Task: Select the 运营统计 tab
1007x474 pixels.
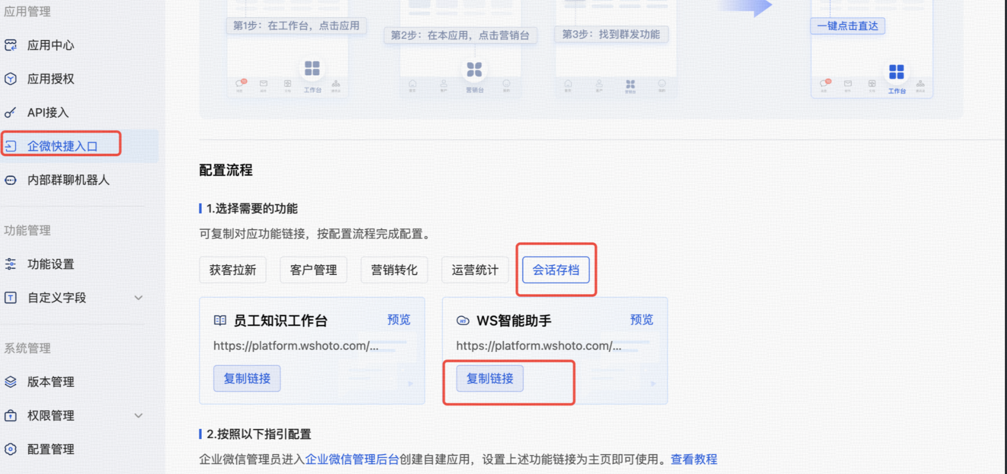Action: [x=475, y=270]
